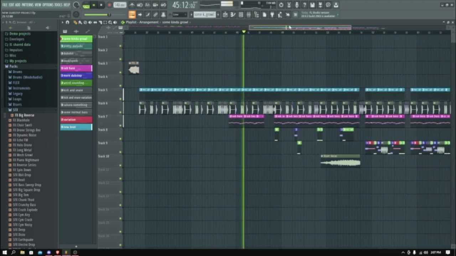Click the download content icon
The width and height of the screenshot is (456, 256).
tap(336, 5)
